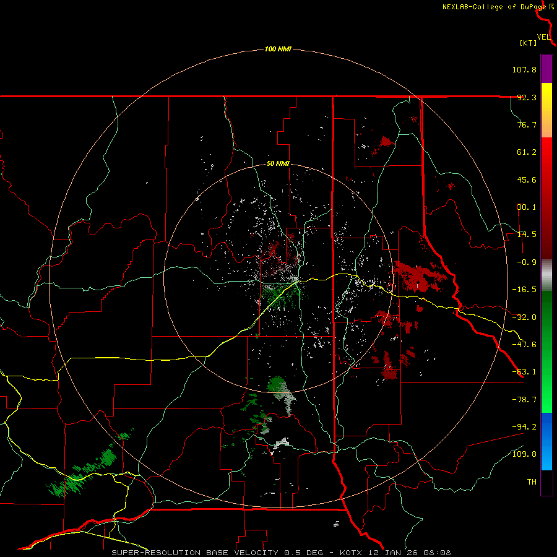
Task: Click the TH legend label
Action: point(532,481)
